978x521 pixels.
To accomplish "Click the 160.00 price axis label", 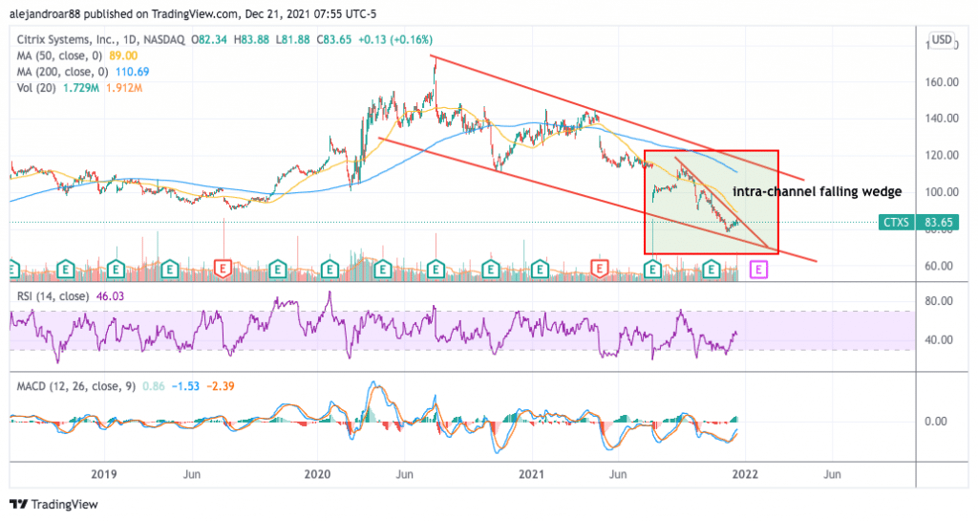I will 942,82.
